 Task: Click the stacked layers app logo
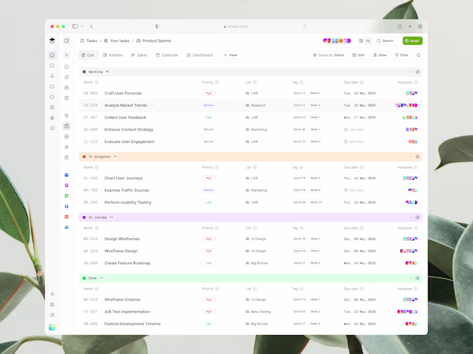52,41
